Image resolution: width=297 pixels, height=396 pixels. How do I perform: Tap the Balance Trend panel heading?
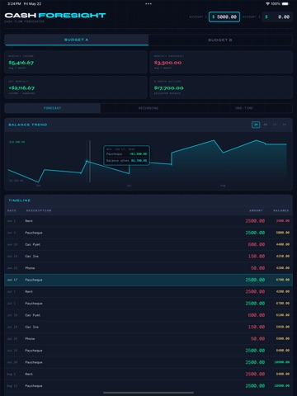[28, 125]
